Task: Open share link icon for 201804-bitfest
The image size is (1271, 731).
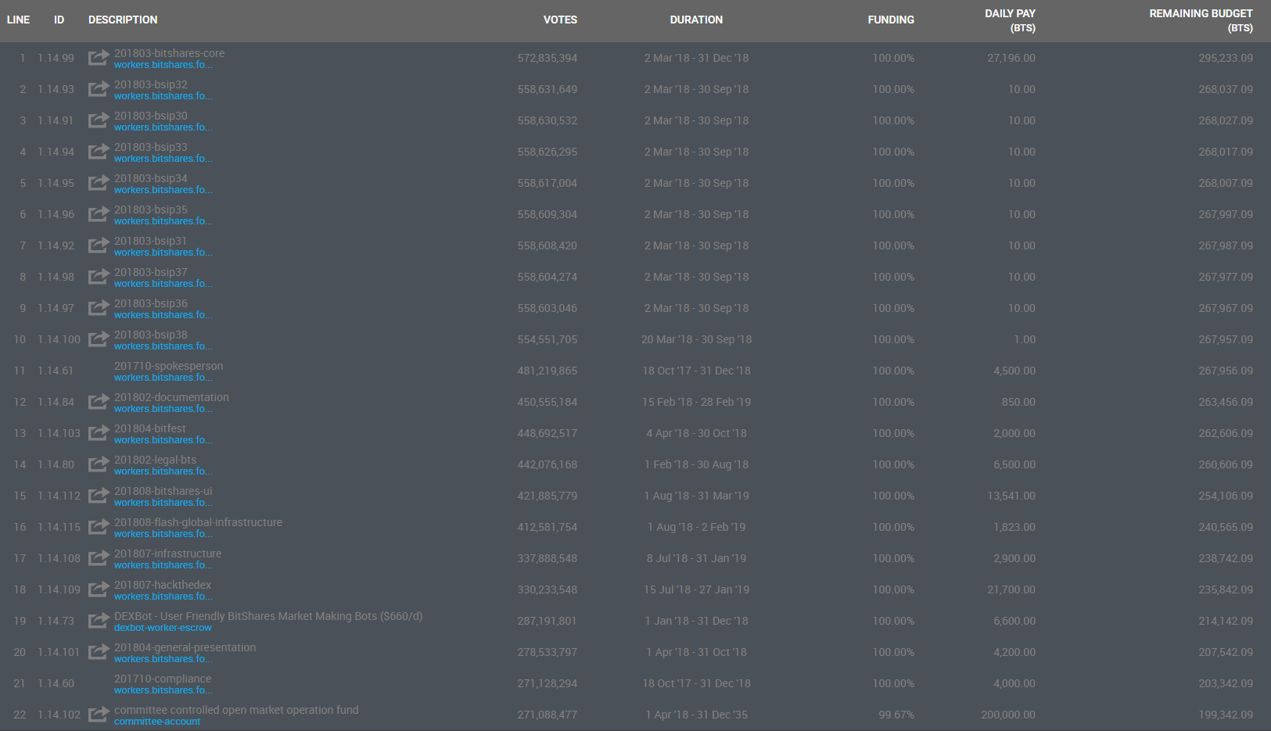Action: click(99, 433)
